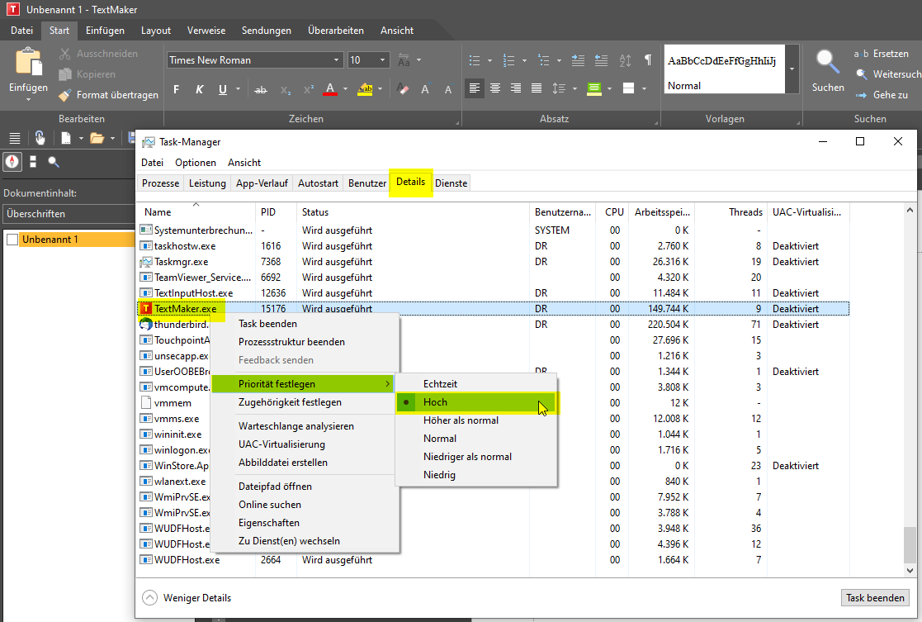
Task: Open the Überschriften dropdown in sidebar
Action: coord(66,214)
